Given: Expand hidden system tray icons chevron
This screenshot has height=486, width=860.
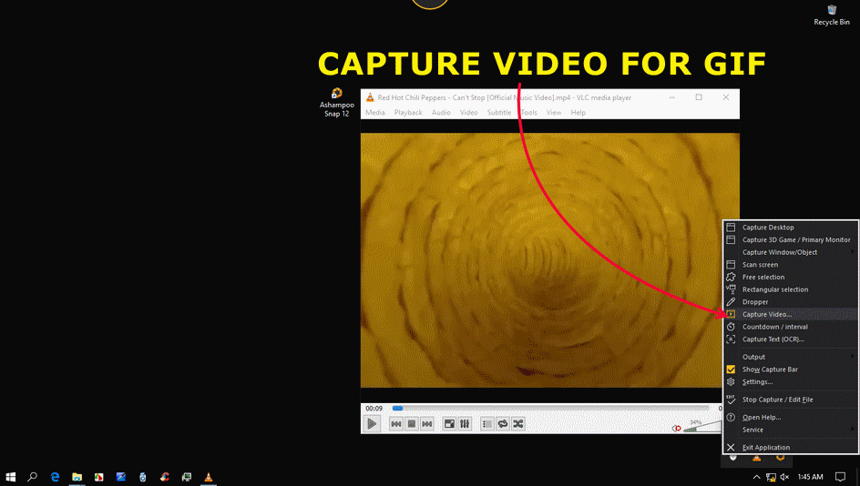Looking at the screenshot, I should (x=756, y=477).
